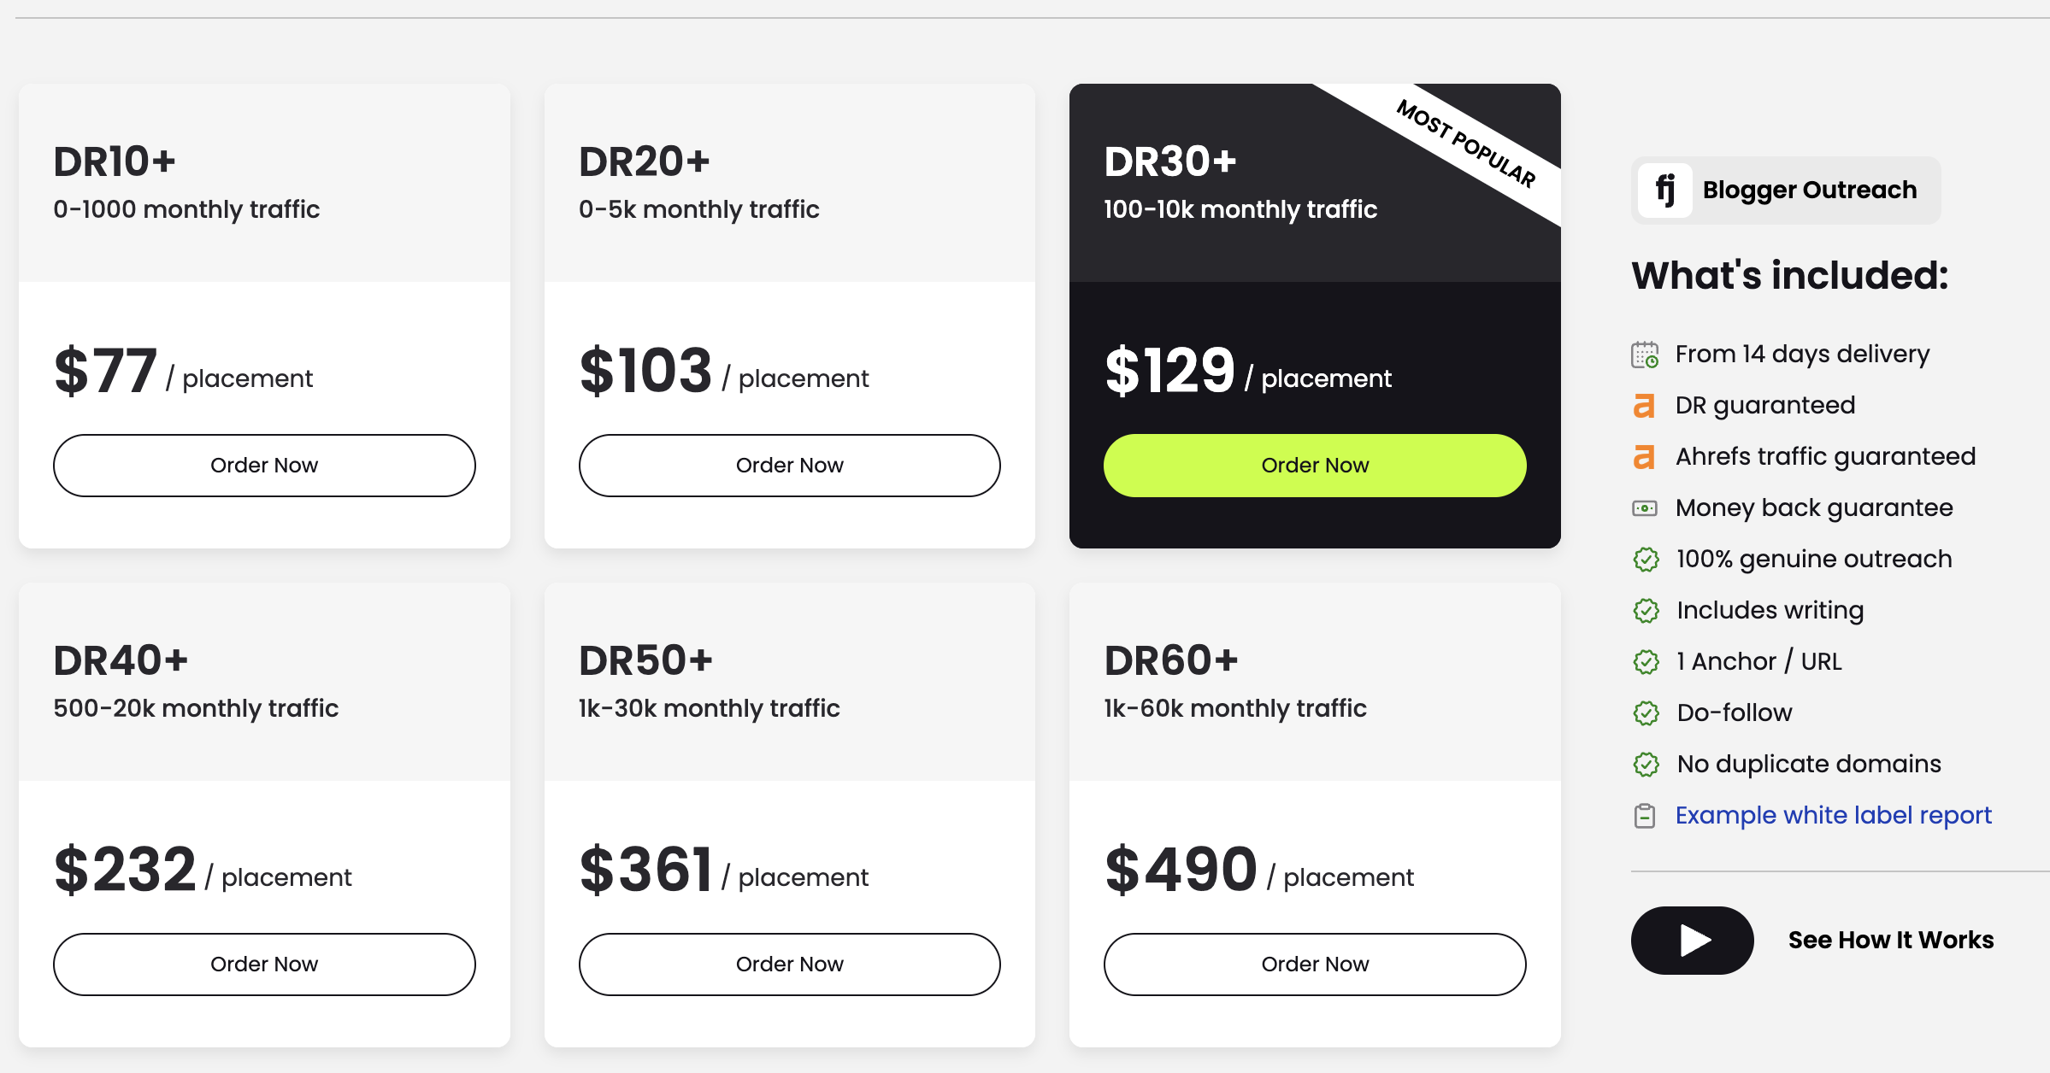Order Now on the DR10+ plan
The height and width of the screenshot is (1073, 2050).
264,465
